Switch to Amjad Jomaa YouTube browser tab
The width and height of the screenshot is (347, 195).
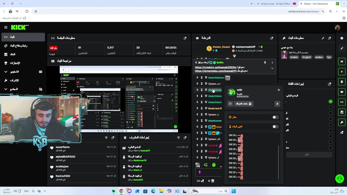pyautogui.click(x=276, y=4)
